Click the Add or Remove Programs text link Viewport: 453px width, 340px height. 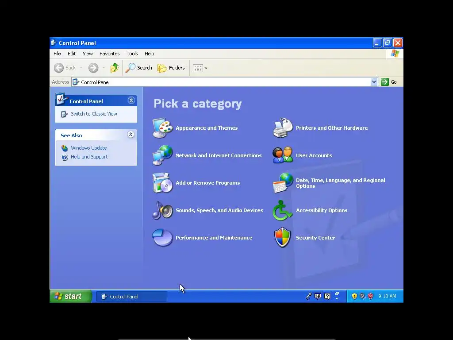coord(208,183)
